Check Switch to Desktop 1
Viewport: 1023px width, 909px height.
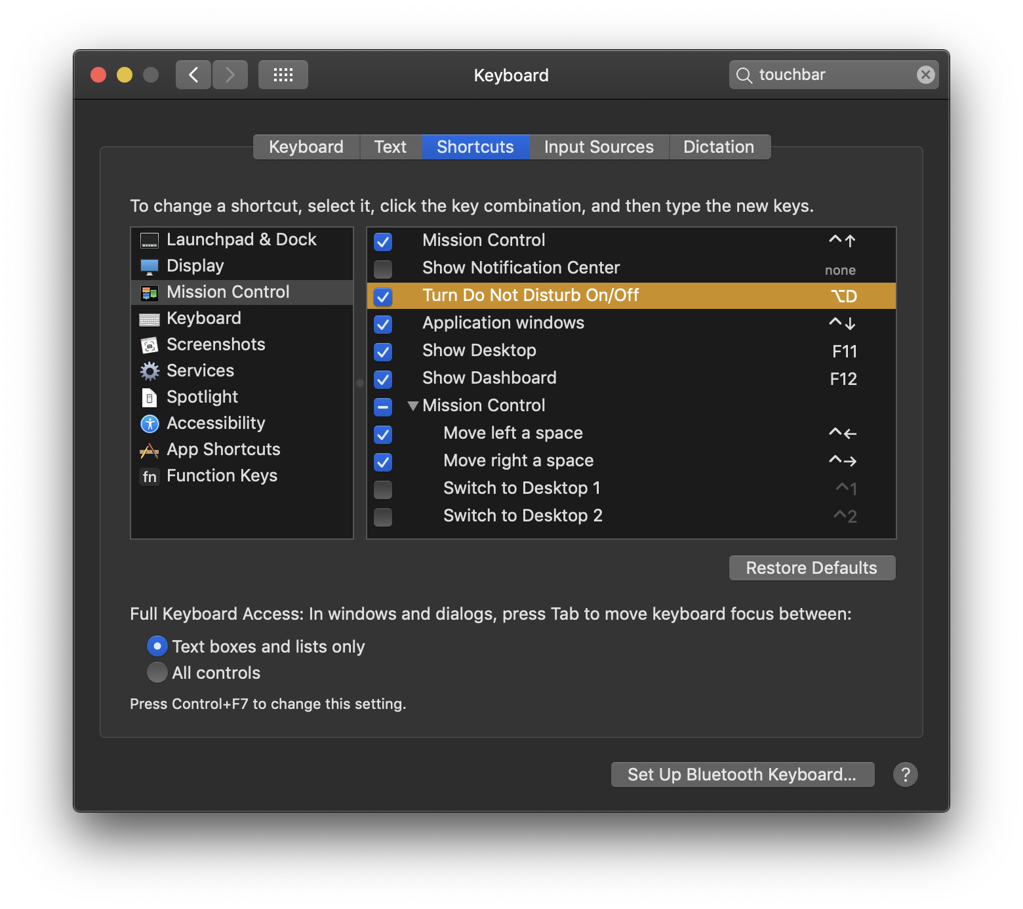point(382,489)
